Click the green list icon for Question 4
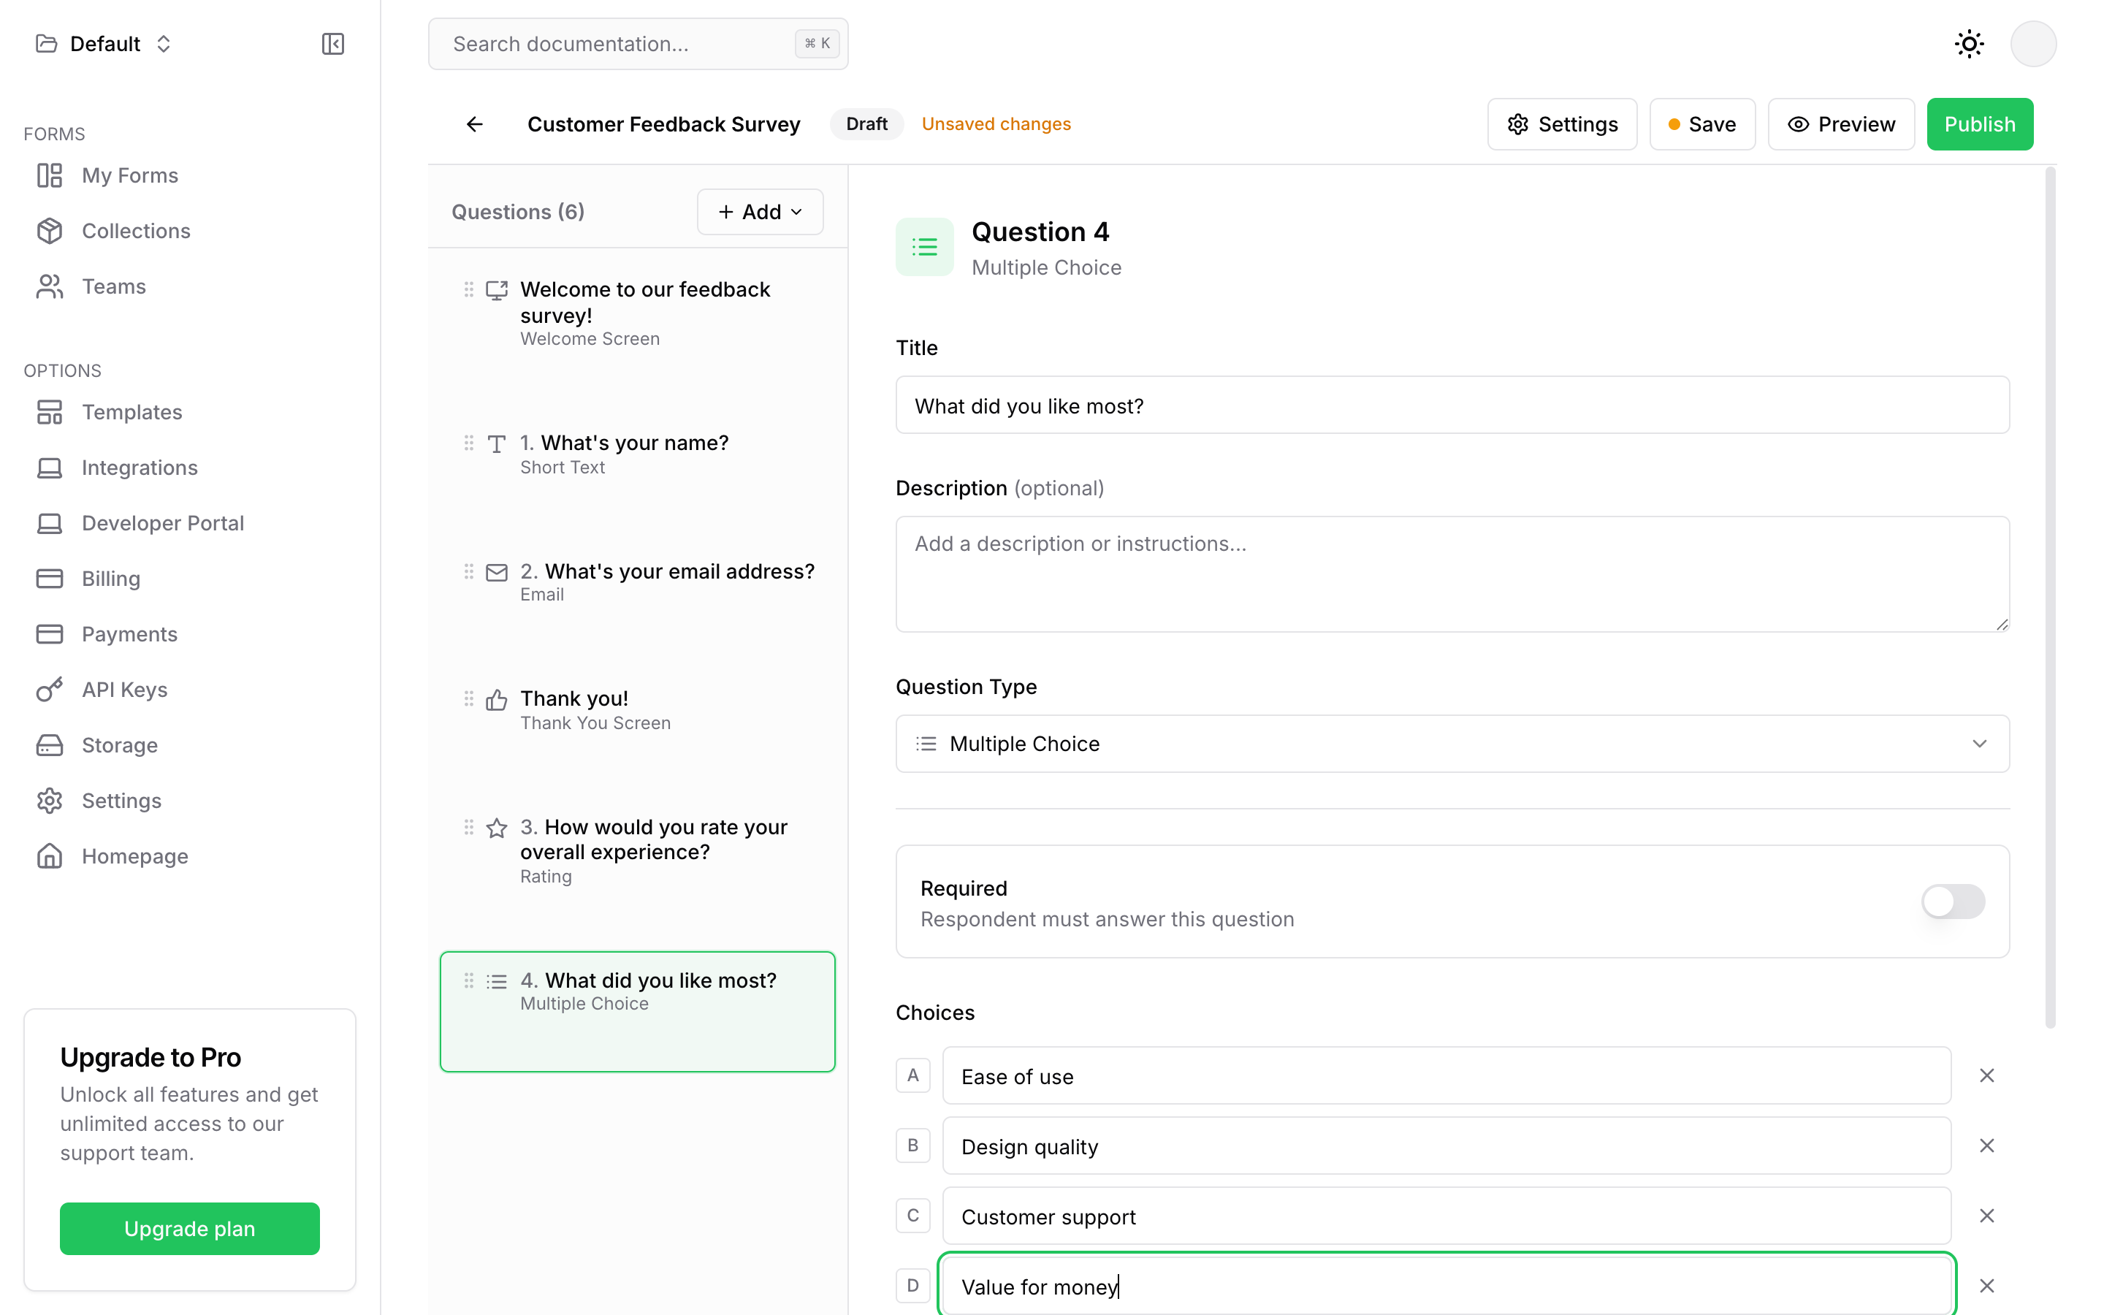This screenshot has width=2104, height=1315. [924, 247]
